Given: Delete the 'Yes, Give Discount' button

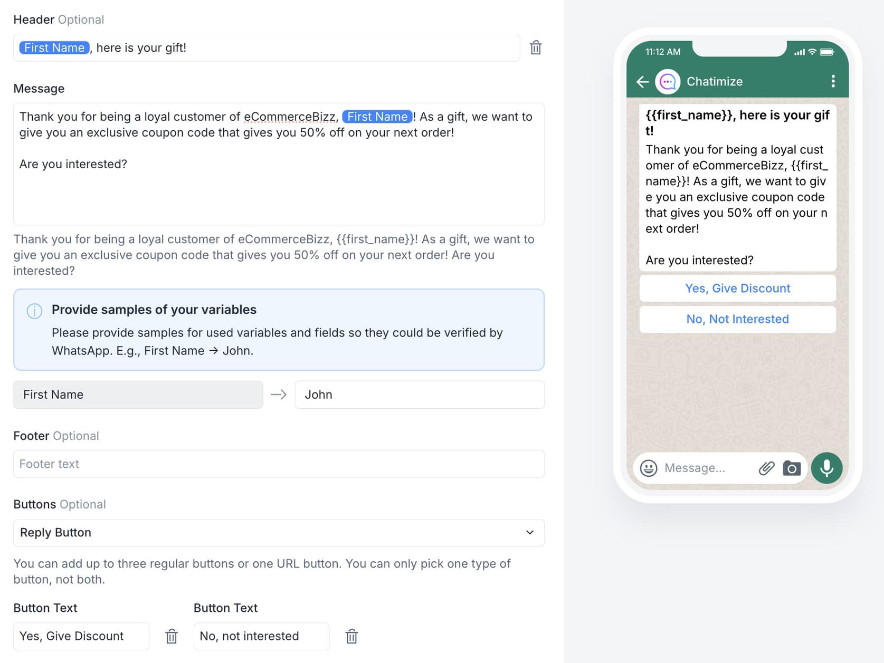Looking at the screenshot, I should tap(172, 636).
